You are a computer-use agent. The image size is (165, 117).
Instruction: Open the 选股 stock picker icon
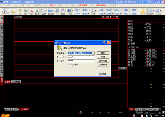(69, 11)
